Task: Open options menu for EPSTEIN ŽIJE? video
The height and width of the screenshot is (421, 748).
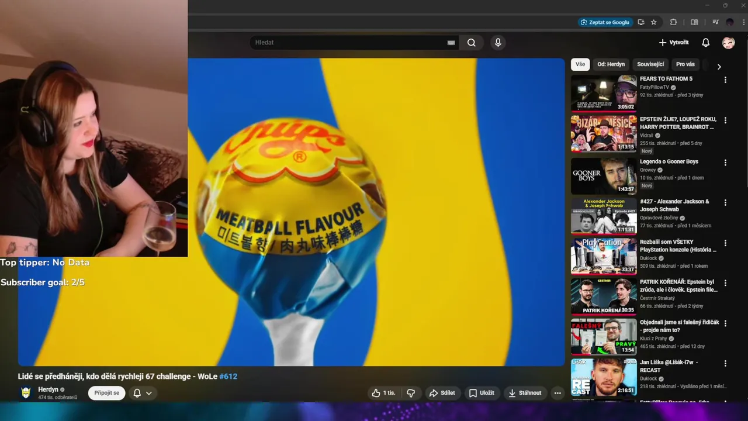Action: (725, 120)
